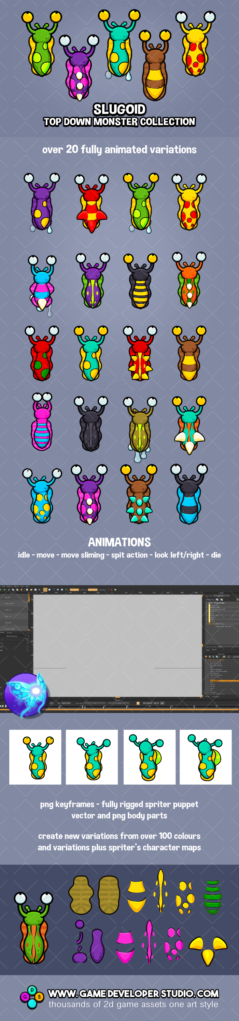This screenshot has width=239, height=1021.
Task: Click 'thousands of 2d game assets one art style'
Action: tap(133, 1004)
